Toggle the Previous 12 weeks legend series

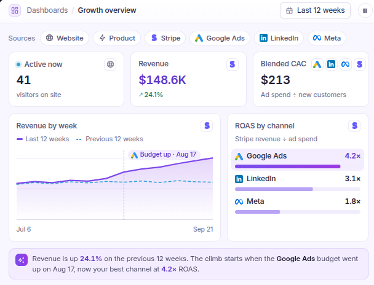tap(109, 139)
